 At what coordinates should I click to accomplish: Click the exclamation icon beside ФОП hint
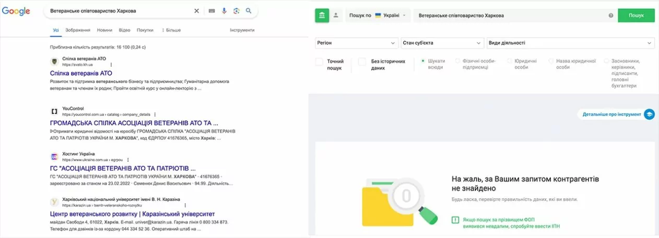[x=455, y=220]
